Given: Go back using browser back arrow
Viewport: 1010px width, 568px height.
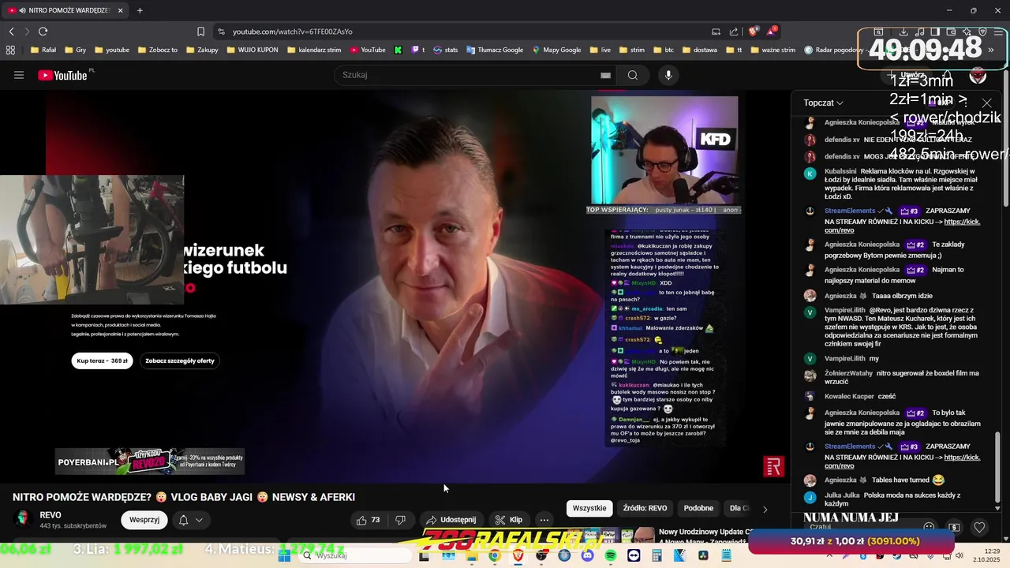Looking at the screenshot, I should 11,32.
